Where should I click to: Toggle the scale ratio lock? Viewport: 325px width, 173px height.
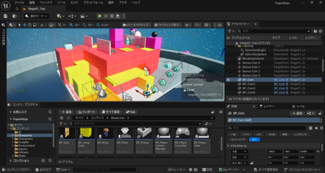[252, 163]
